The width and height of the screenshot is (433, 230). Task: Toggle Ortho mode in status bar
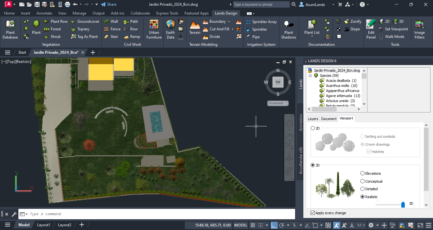[274, 225]
